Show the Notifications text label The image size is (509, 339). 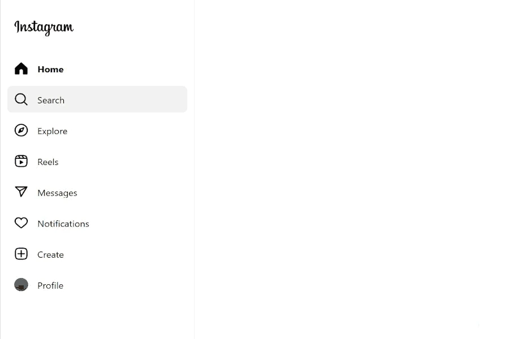[63, 224]
